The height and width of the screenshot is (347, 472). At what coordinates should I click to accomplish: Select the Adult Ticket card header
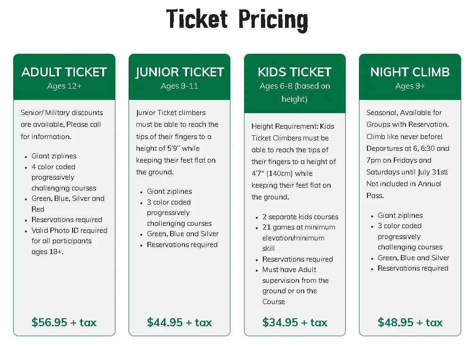click(64, 77)
